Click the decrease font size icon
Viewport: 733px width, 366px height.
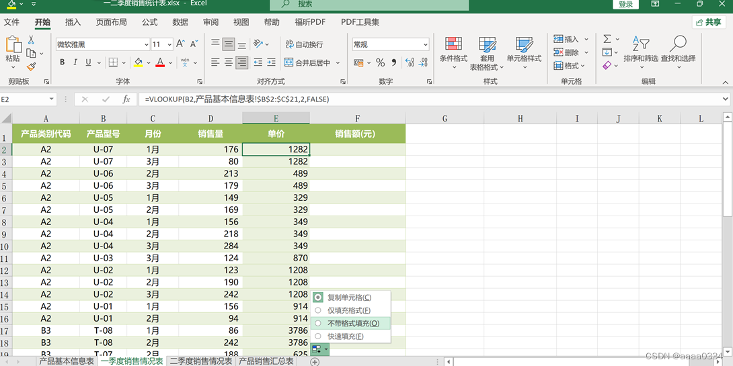pos(194,44)
